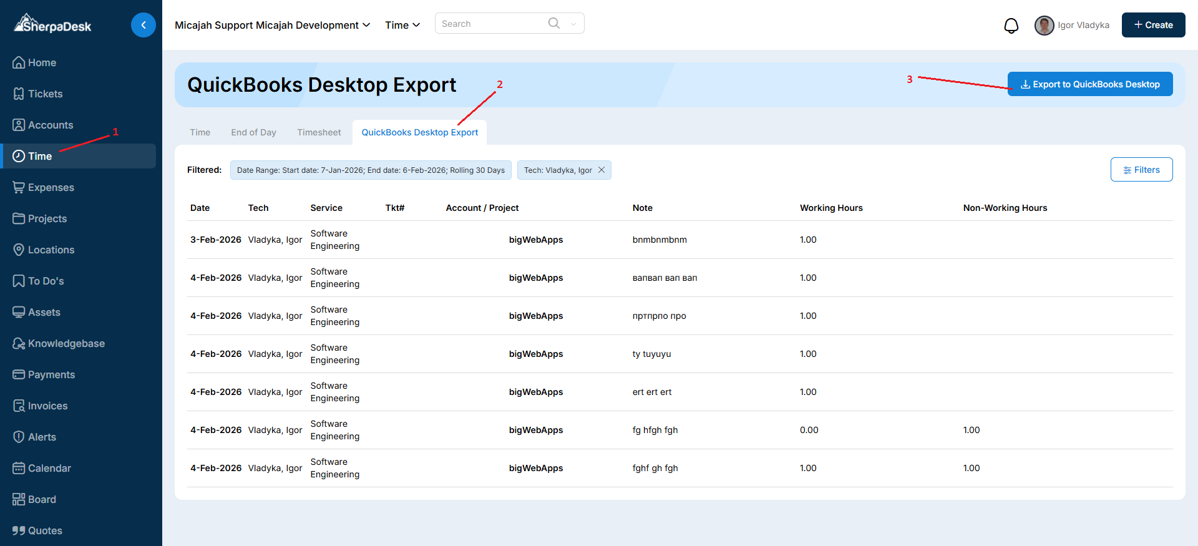1198x546 pixels.
Task: Click the 0.00 working hours value
Action: [x=809, y=430]
